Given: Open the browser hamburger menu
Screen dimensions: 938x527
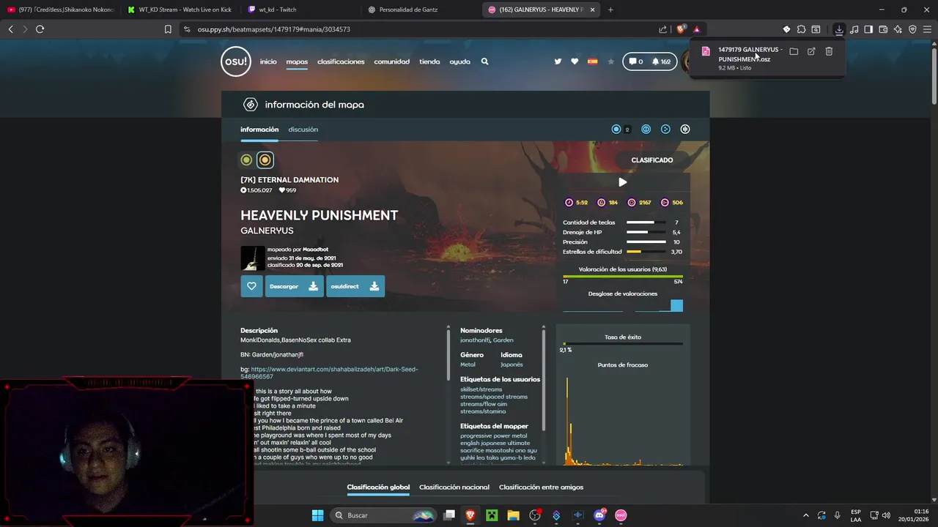Looking at the screenshot, I should tap(927, 29).
